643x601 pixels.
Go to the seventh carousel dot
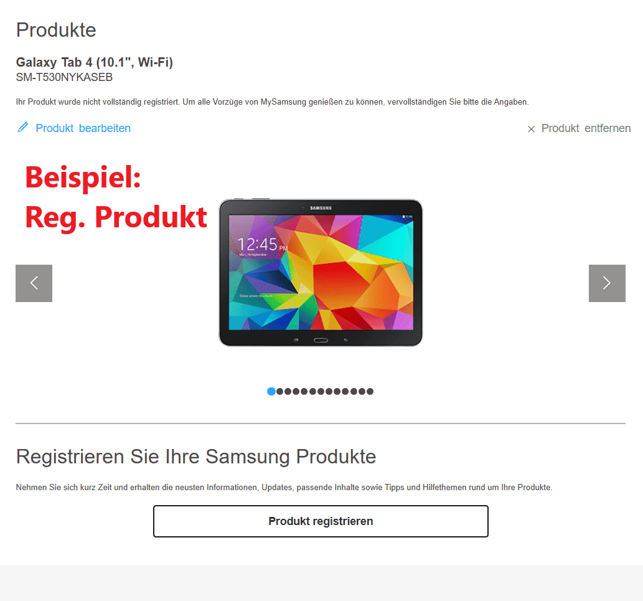[321, 391]
